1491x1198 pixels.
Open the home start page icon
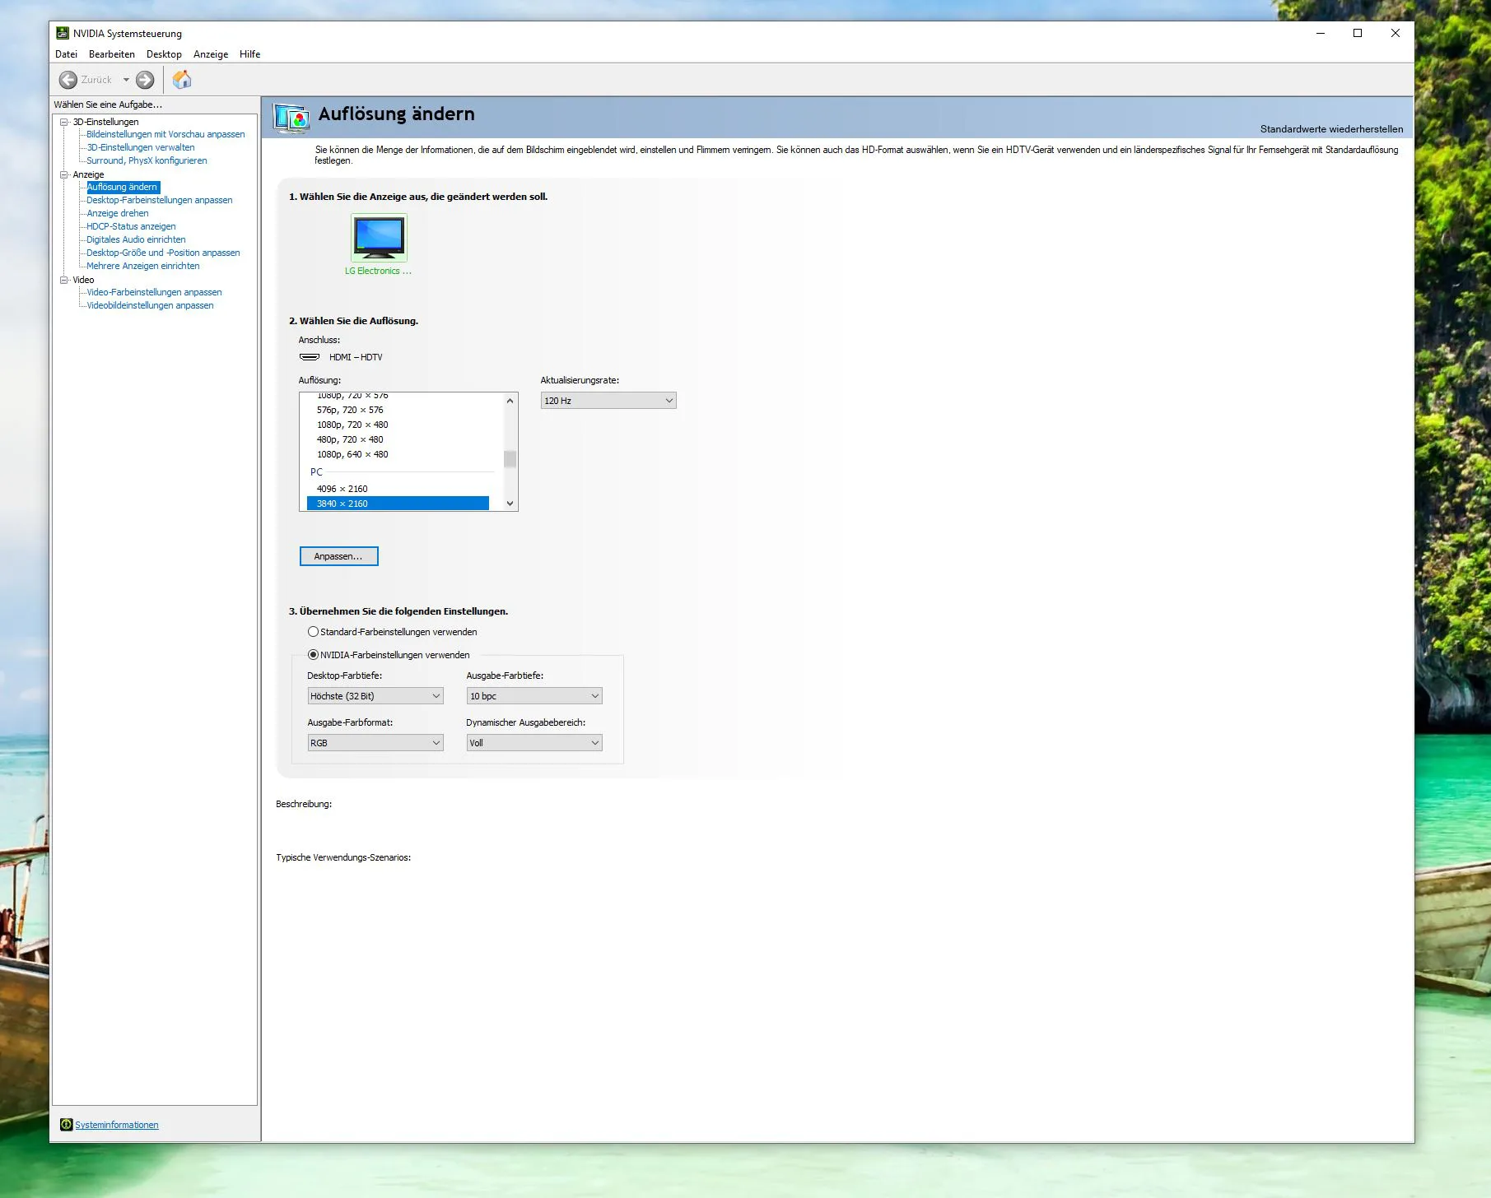coord(182,79)
